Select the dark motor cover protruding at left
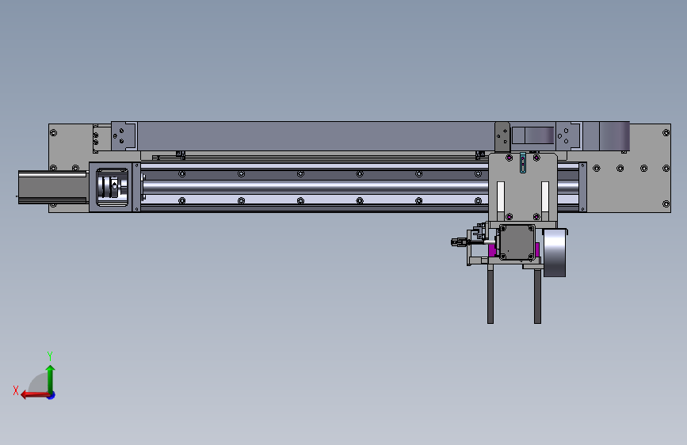This screenshot has width=687, height=445. [52, 188]
